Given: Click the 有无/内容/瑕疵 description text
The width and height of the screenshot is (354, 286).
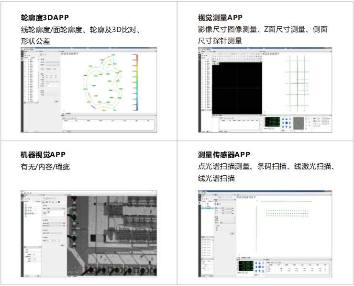Looking at the screenshot, I should tap(45, 167).
